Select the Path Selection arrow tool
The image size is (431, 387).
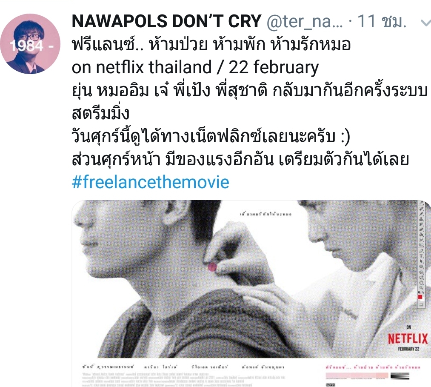click(421, 261)
